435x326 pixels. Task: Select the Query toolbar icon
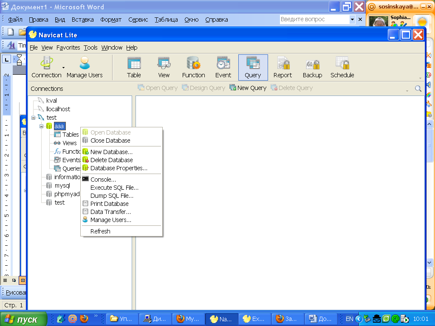coord(253,67)
